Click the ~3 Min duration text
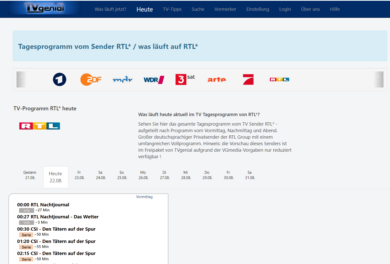 pos(41,222)
